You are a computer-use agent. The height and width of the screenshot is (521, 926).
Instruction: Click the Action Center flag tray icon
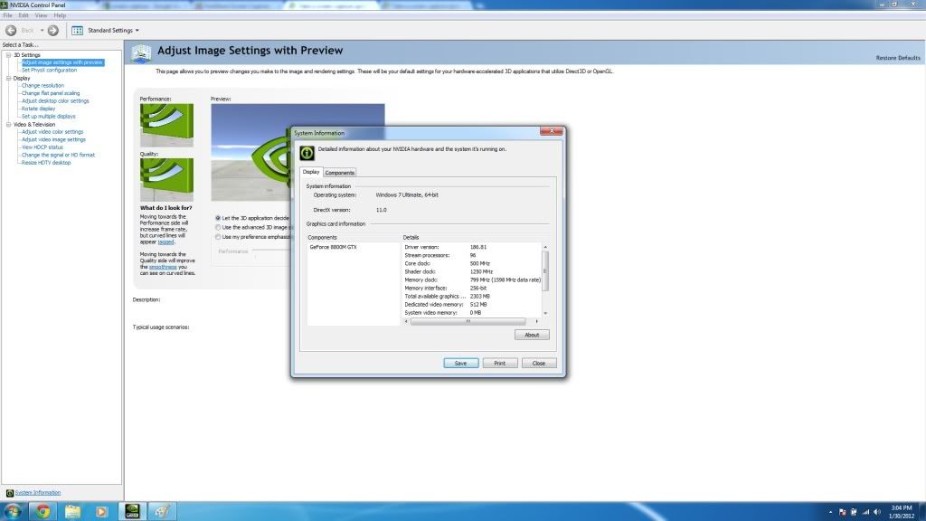pyautogui.click(x=843, y=512)
